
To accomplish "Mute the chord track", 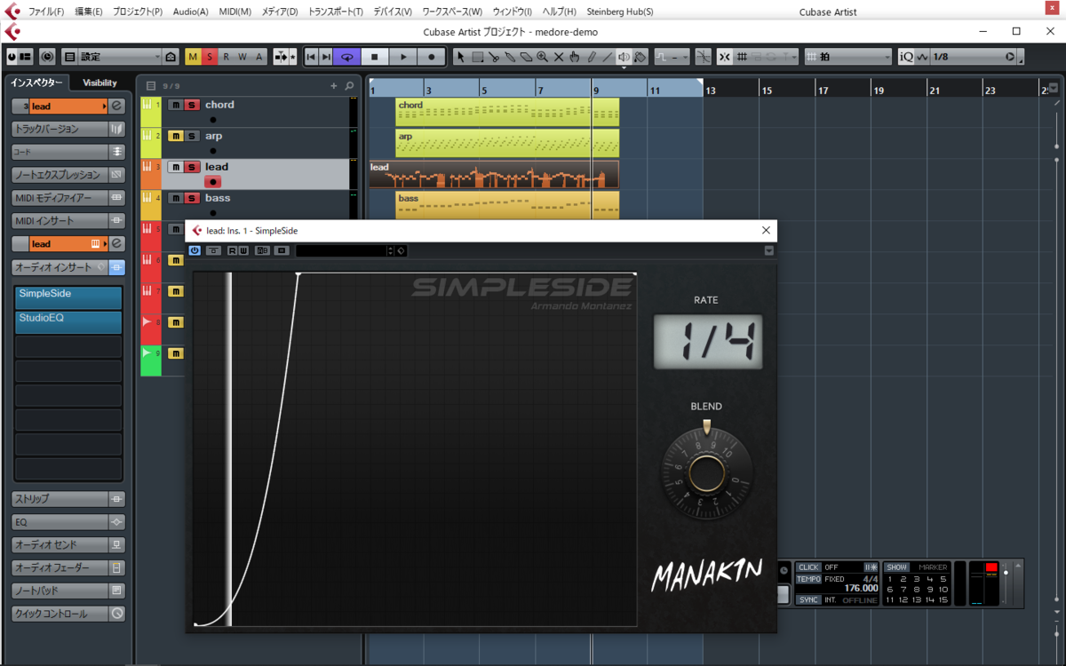I will point(176,105).
